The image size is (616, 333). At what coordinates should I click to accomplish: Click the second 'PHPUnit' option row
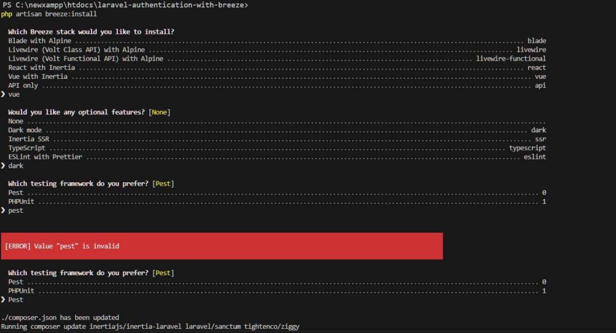point(277,291)
